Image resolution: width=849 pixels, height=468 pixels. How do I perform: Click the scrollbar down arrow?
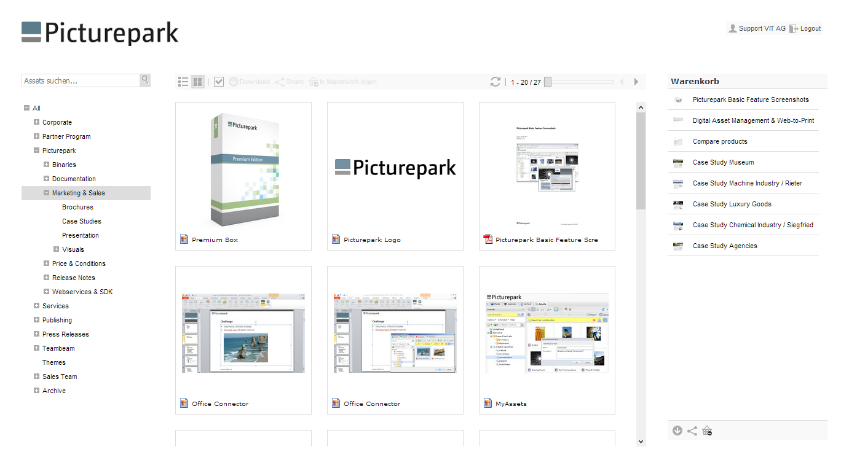point(641,441)
